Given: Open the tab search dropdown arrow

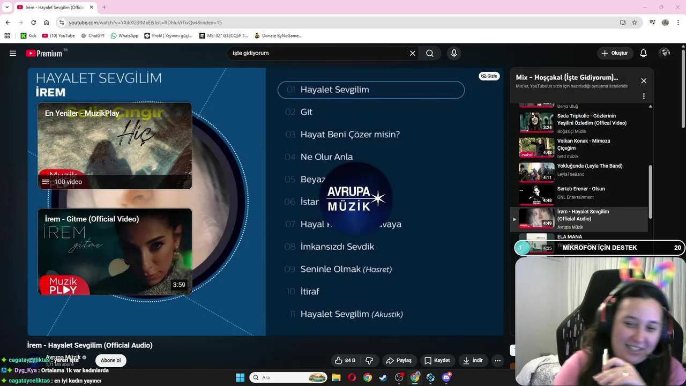Looking at the screenshot, I should pyautogui.click(x=7, y=8).
